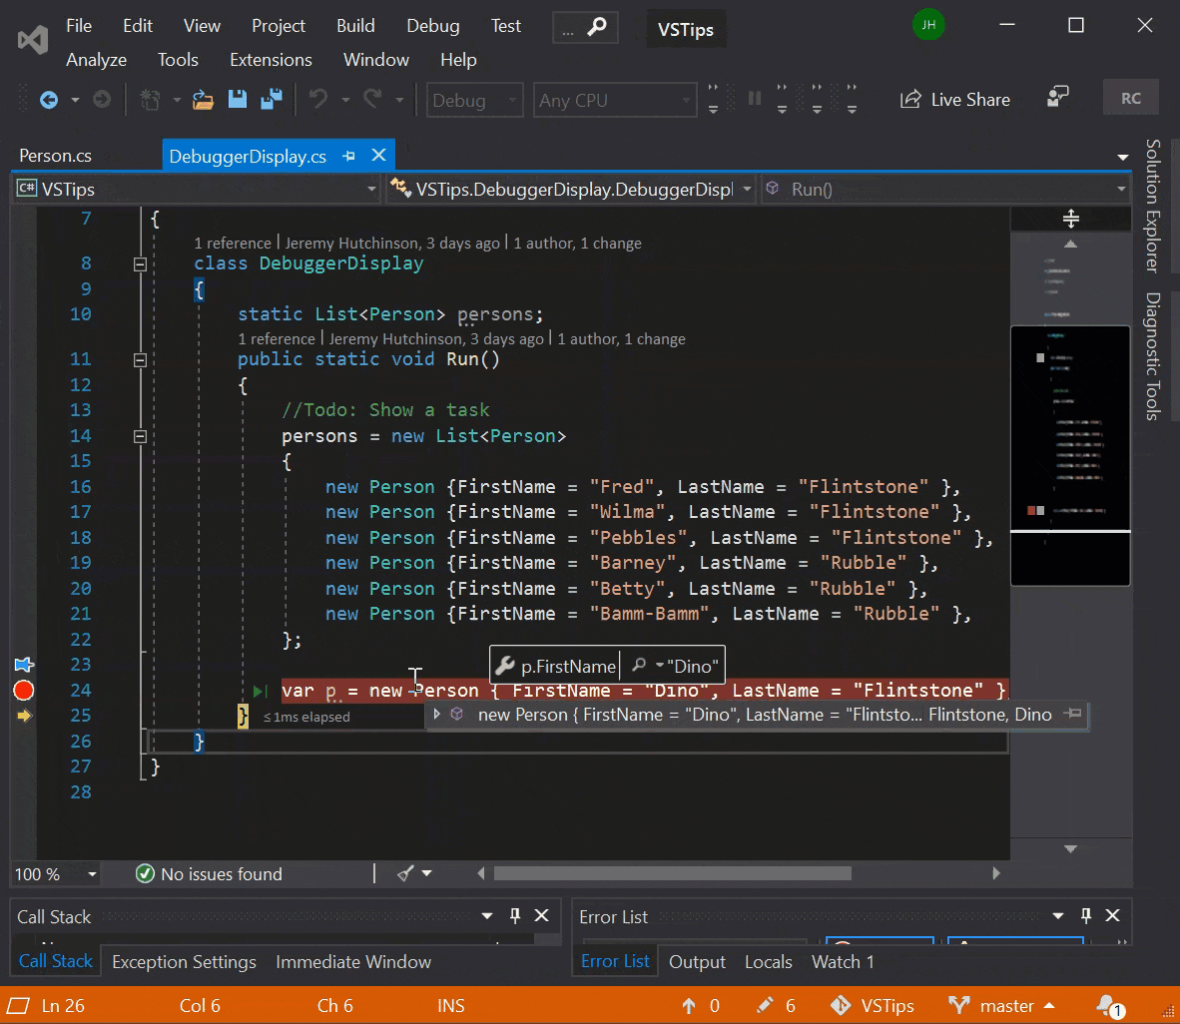Switch to Immediate Window tab
This screenshot has height=1024, width=1180.
pyautogui.click(x=353, y=961)
